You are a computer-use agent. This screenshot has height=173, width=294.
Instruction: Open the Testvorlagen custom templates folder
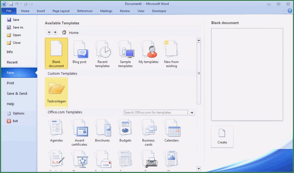[x=56, y=92]
